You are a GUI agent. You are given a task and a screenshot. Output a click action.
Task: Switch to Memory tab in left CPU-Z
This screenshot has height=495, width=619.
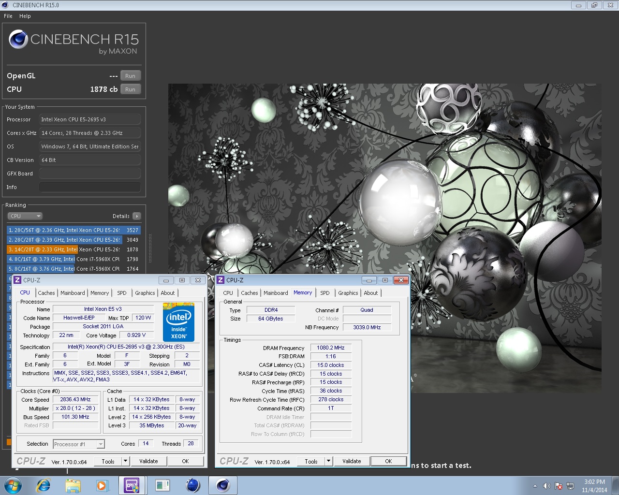100,293
